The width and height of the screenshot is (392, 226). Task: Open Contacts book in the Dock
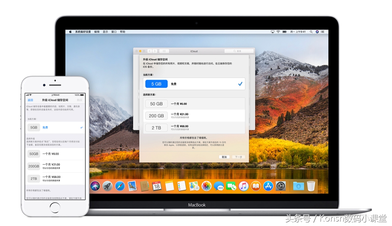coord(145,186)
